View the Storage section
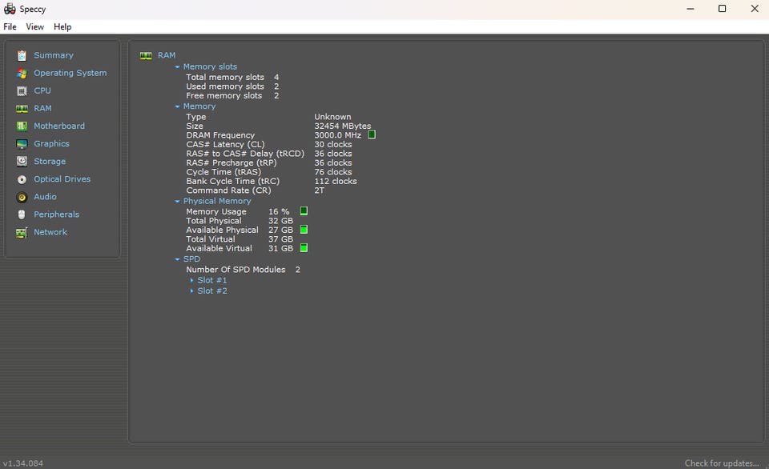Image resolution: width=769 pixels, height=469 pixels. 50,161
